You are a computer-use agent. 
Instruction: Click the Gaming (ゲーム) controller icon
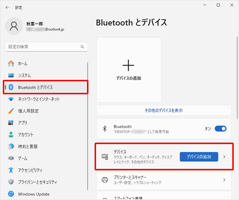[x=11, y=158]
